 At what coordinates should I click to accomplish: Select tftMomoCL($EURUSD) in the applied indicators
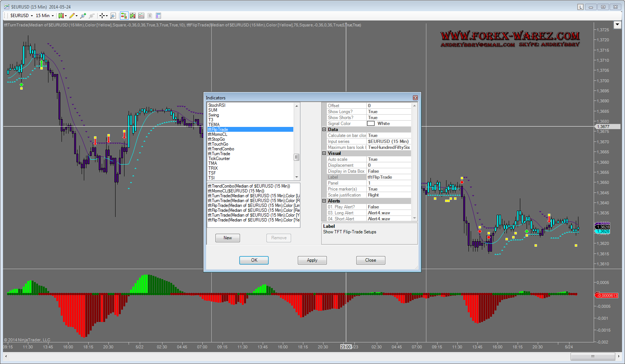pyautogui.click(x=236, y=191)
